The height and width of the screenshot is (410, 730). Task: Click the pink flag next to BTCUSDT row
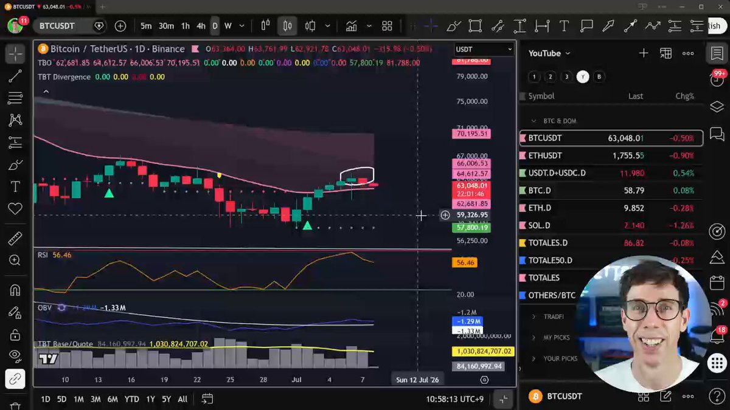point(523,138)
